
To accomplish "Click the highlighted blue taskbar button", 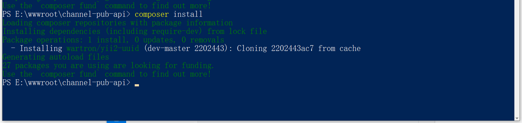I will 116,121.
